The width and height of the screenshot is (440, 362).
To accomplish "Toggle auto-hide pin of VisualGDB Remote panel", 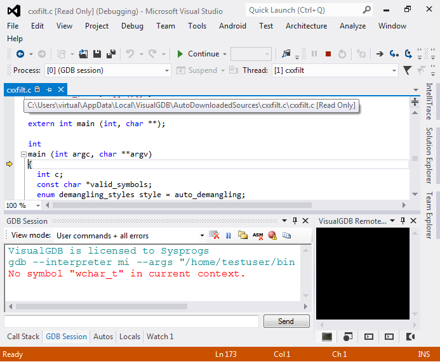I will coord(403,221).
